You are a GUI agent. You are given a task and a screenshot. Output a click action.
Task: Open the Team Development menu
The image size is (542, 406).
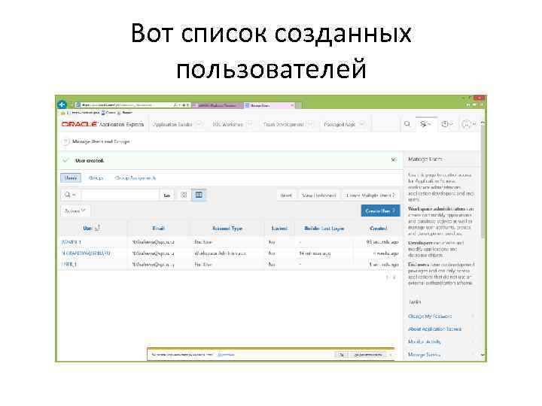click(283, 124)
